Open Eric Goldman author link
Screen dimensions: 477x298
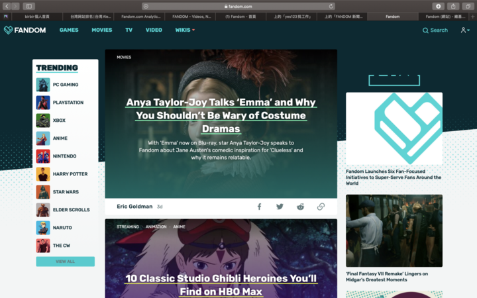[134, 207]
